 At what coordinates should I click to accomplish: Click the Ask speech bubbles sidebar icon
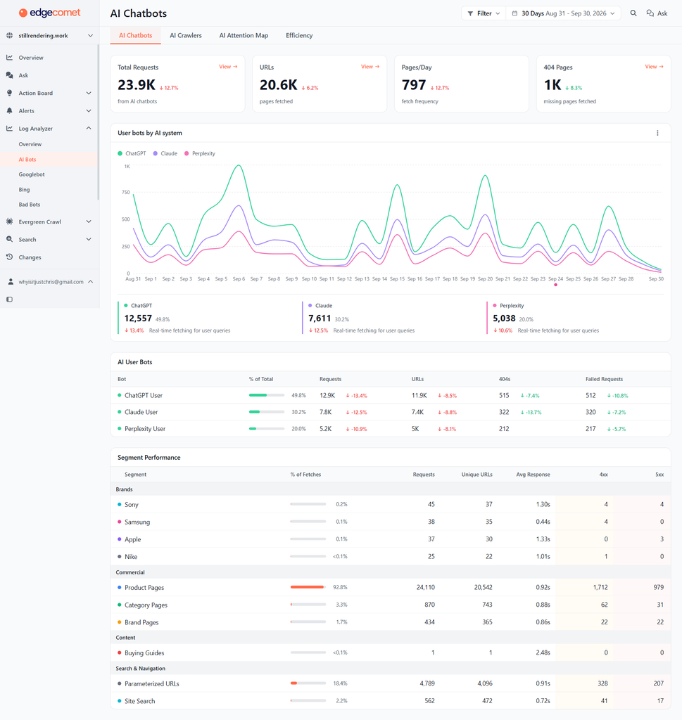pos(10,75)
